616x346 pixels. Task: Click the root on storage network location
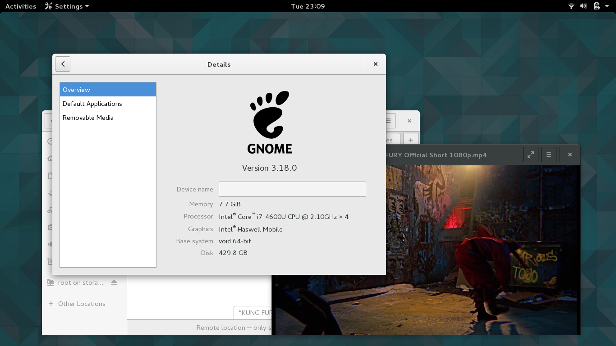(80, 282)
